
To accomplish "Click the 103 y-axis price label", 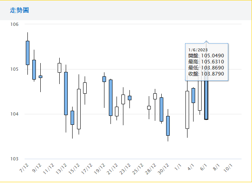I will click(x=15, y=159).
